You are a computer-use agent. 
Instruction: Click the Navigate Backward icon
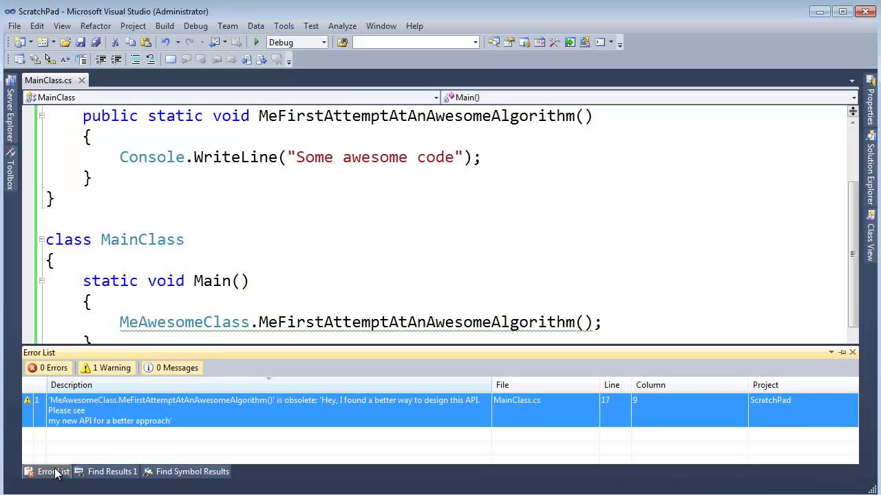click(x=214, y=42)
